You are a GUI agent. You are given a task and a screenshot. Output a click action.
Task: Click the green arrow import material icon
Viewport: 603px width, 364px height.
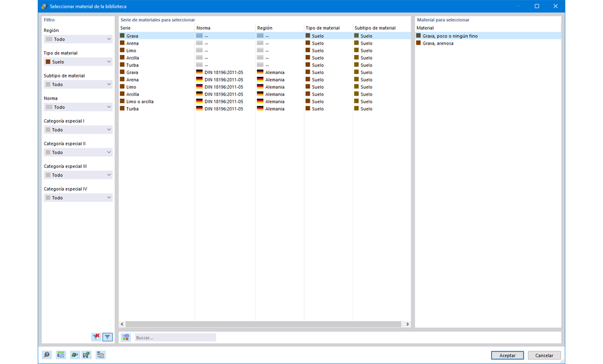point(74,355)
